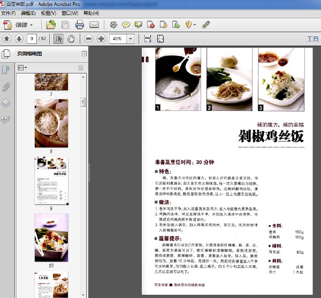Open the zoom level dropdown arrow

tap(131, 39)
